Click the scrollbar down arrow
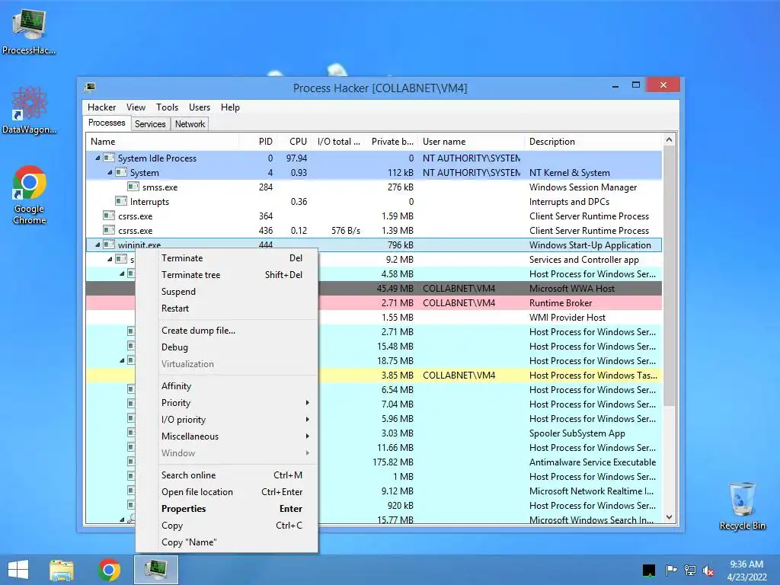This screenshot has height=585, width=780. pos(669,517)
